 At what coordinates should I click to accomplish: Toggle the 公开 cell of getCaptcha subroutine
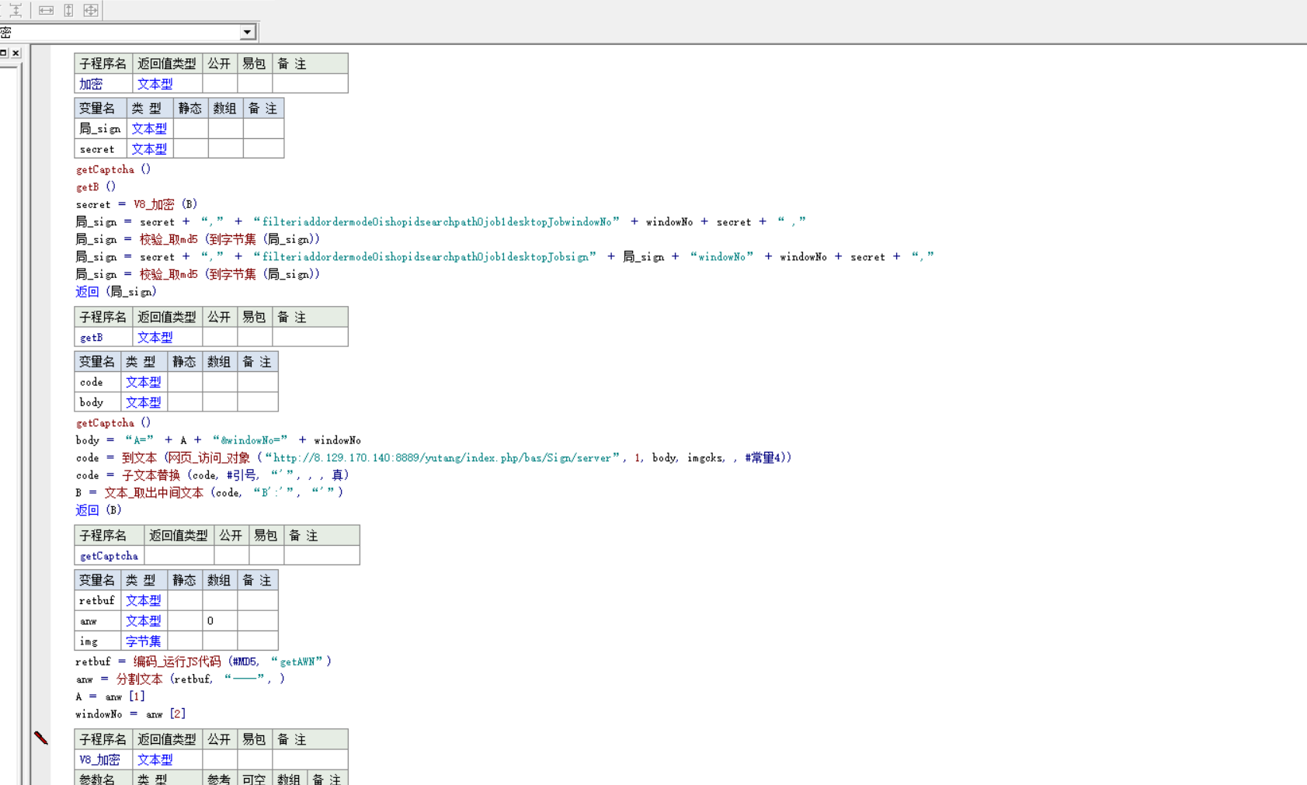click(x=231, y=556)
